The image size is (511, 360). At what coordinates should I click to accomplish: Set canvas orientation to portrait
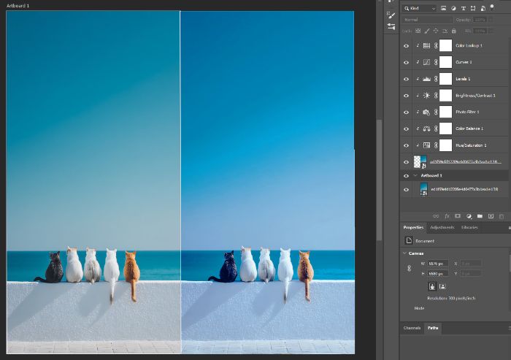(432, 286)
